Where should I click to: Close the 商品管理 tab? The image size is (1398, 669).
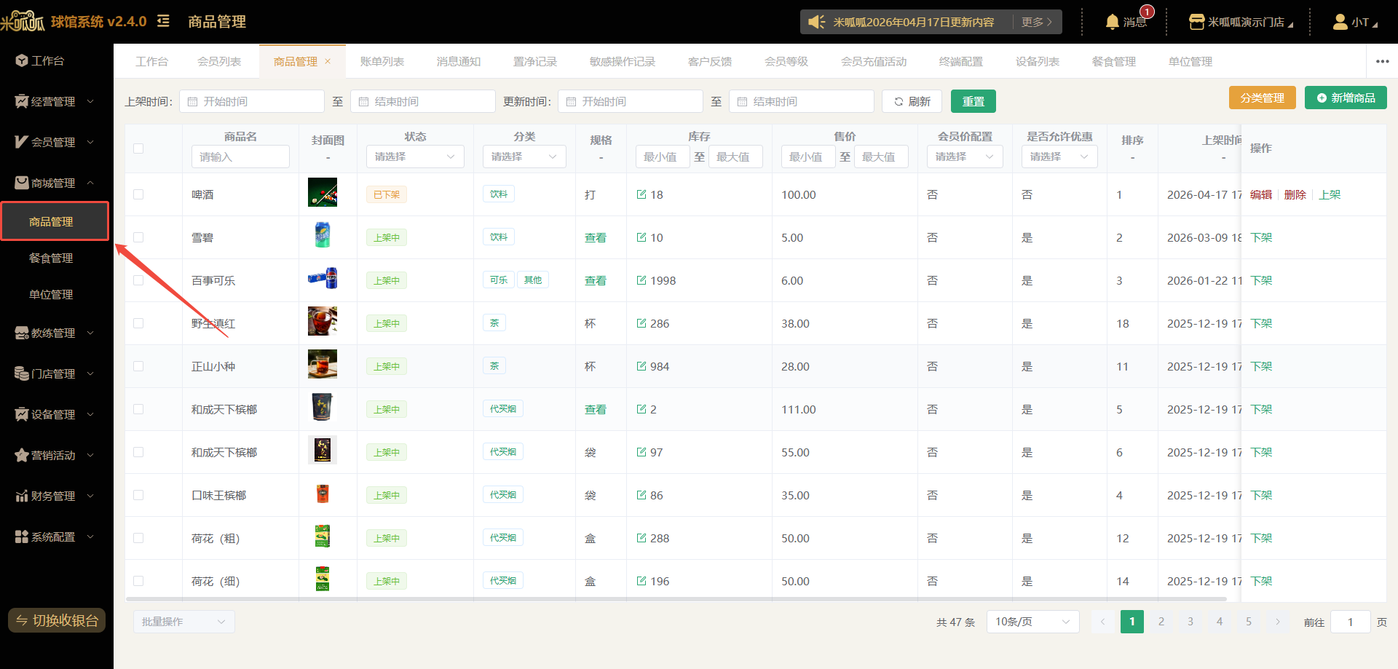click(x=328, y=61)
